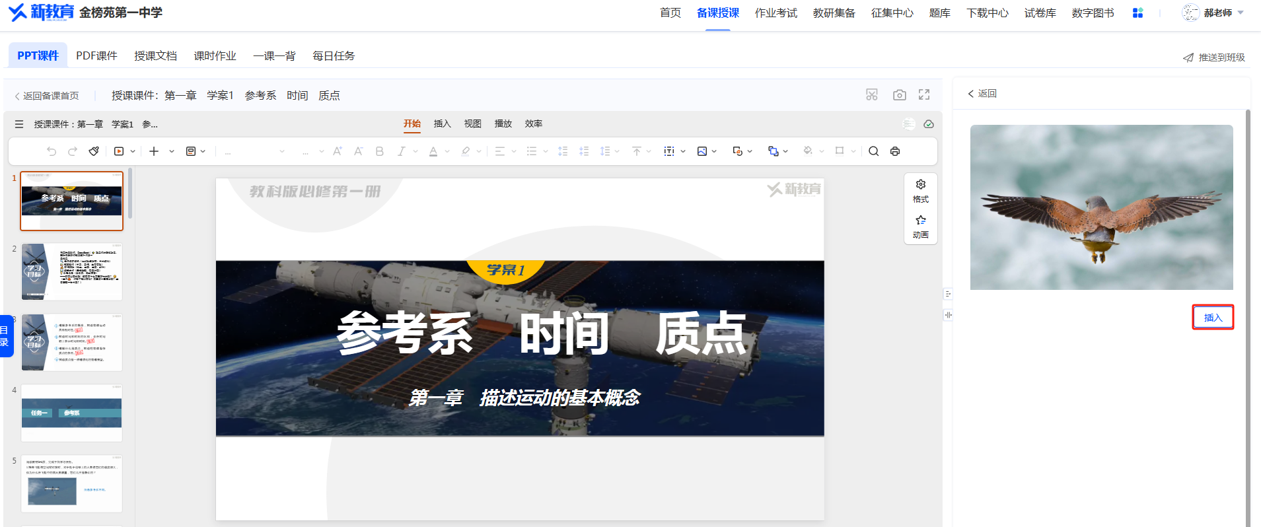Open the arrange objects icon
1261x527 pixels.
tap(773, 151)
